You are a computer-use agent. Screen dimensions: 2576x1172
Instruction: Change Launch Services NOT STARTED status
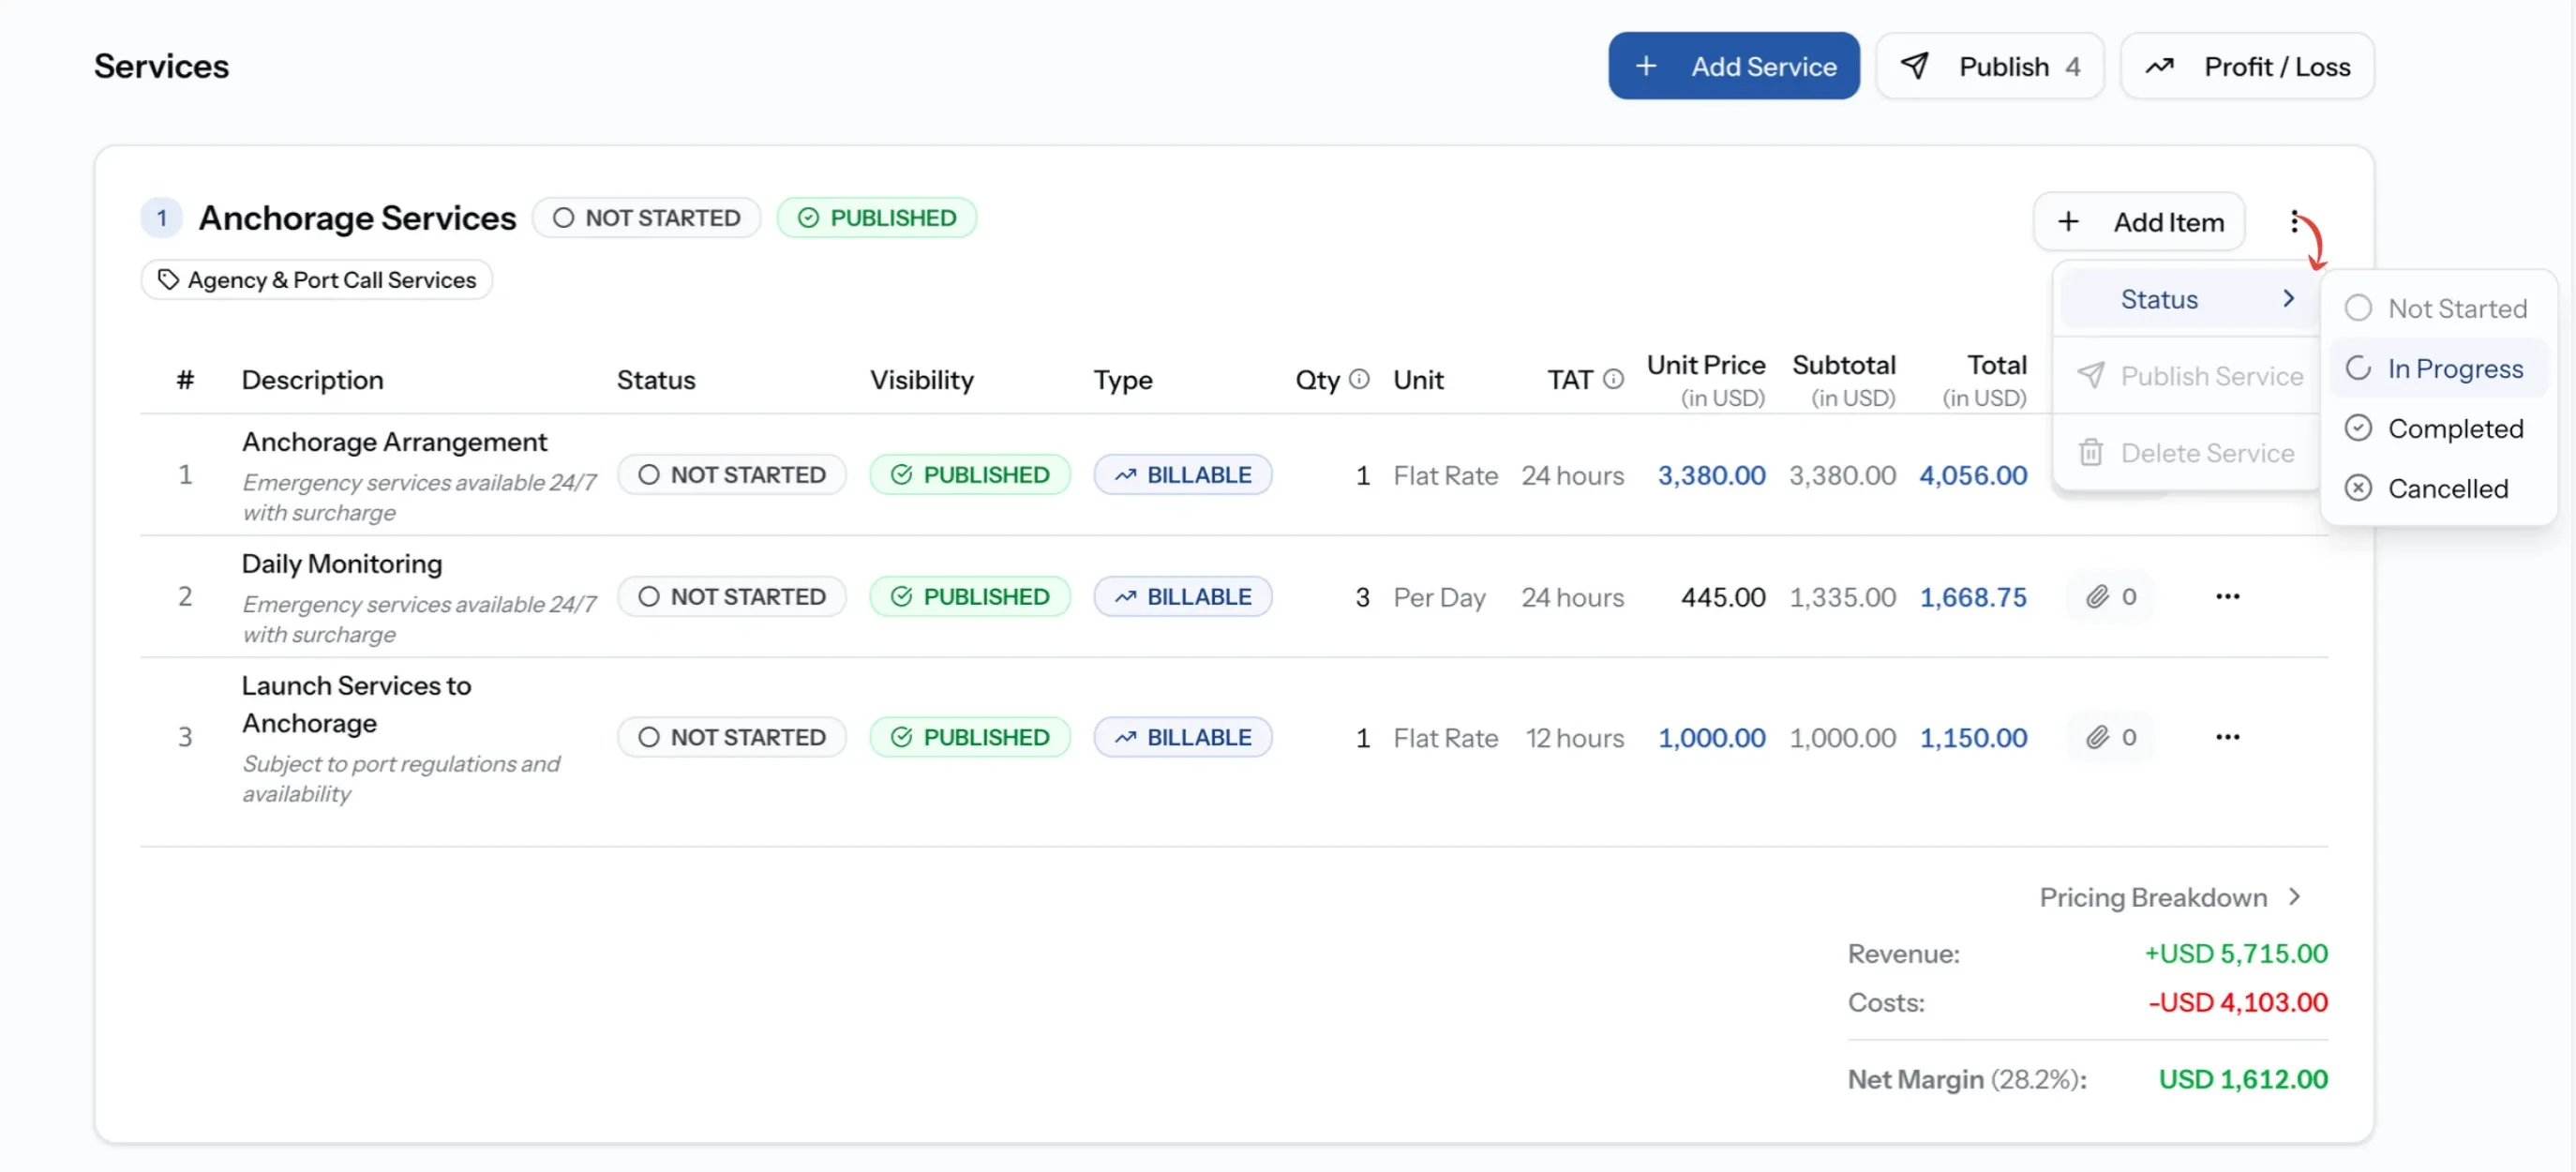tap(731, 738)
